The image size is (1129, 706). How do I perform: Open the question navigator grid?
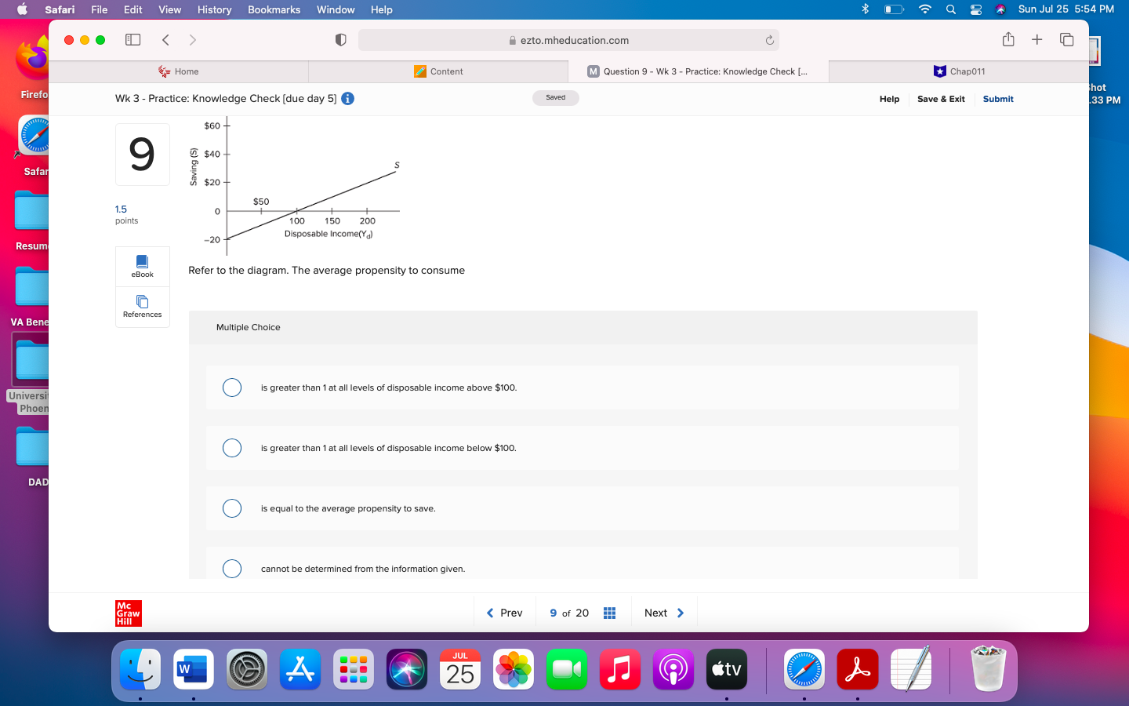pyautogui.click(x=609, y=613)
